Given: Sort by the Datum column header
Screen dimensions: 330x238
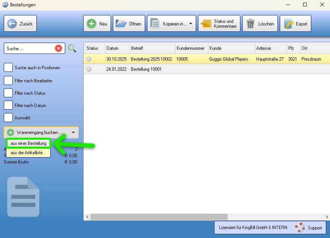Looking at the screenshot, I should coord(117,48).
